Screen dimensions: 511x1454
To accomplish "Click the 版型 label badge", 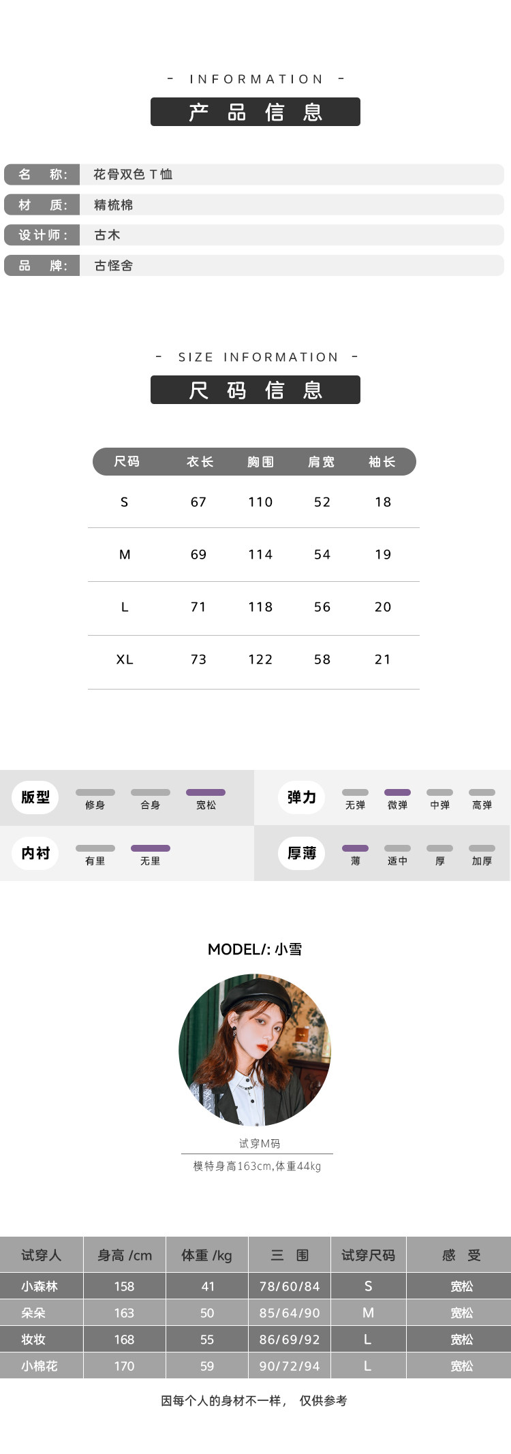I will click(x=35, y=797).
